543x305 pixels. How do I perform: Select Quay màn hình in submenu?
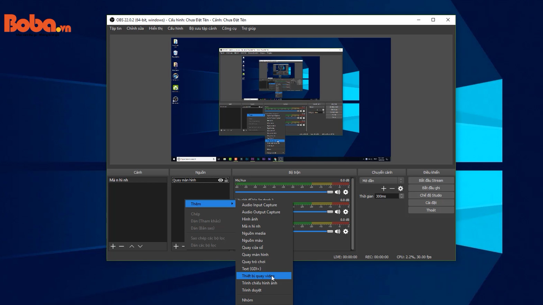click(264, 255)
